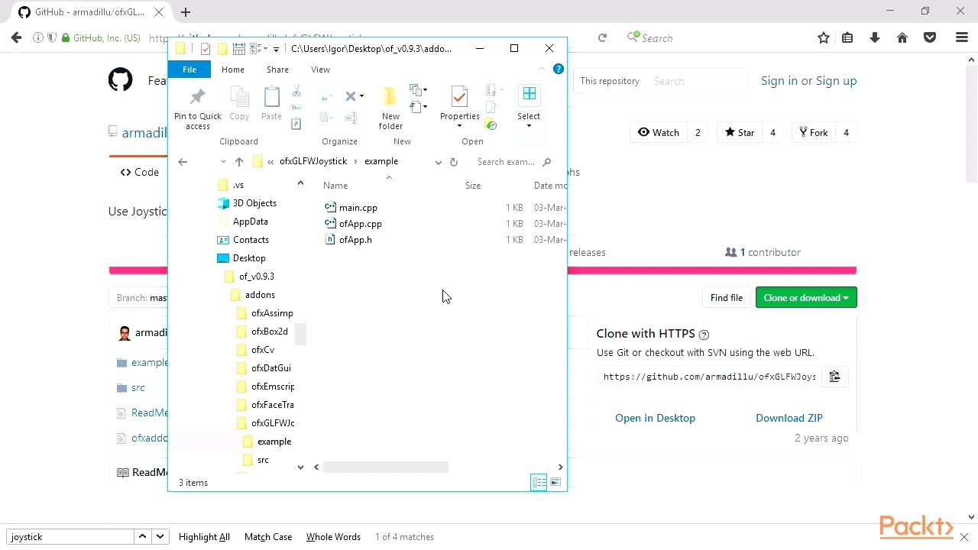
Task: Open Properties checkmark icon in ribbon
Action: pyautogui.click(x=459, y=97)
